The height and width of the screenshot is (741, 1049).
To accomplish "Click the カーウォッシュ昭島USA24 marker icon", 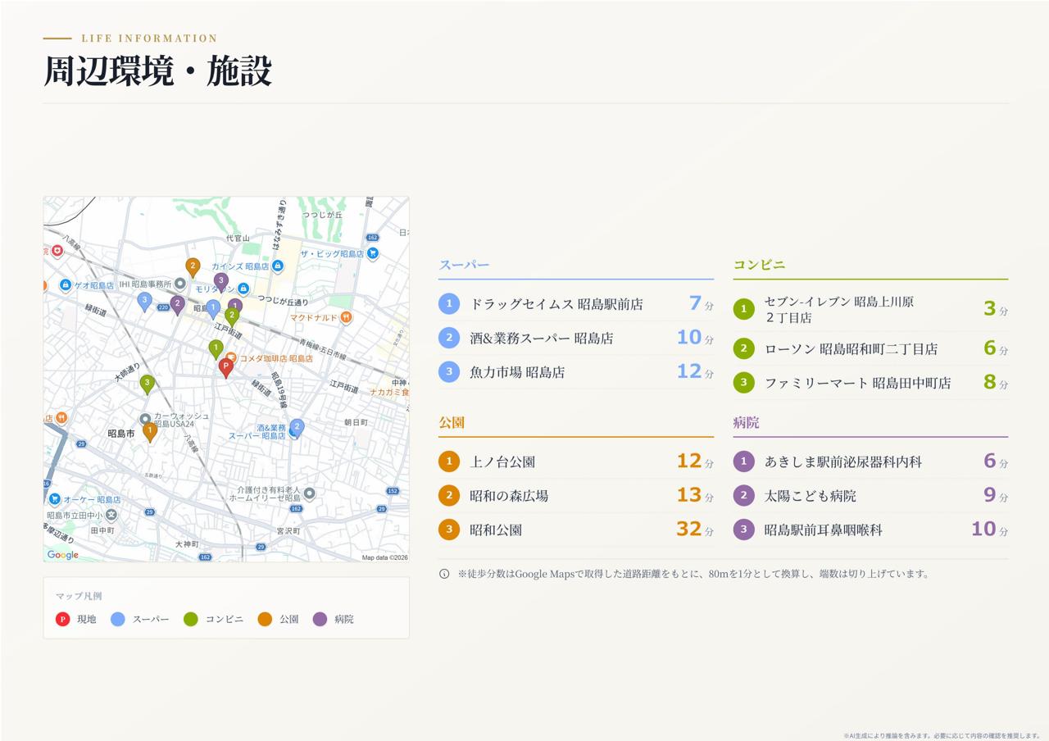I will 145,420.
